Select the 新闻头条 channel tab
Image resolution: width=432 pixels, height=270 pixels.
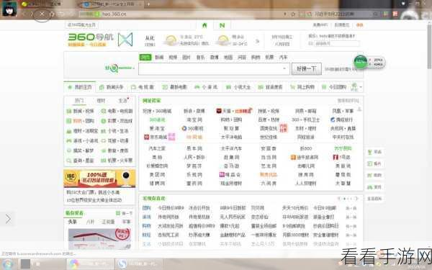click(112, 87)
